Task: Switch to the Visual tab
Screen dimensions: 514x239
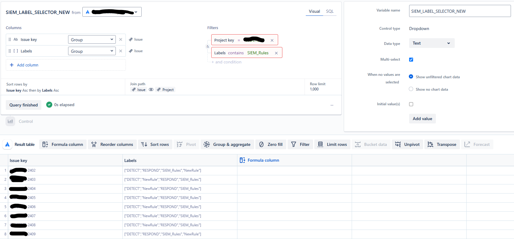Action: tap(314, 12)
